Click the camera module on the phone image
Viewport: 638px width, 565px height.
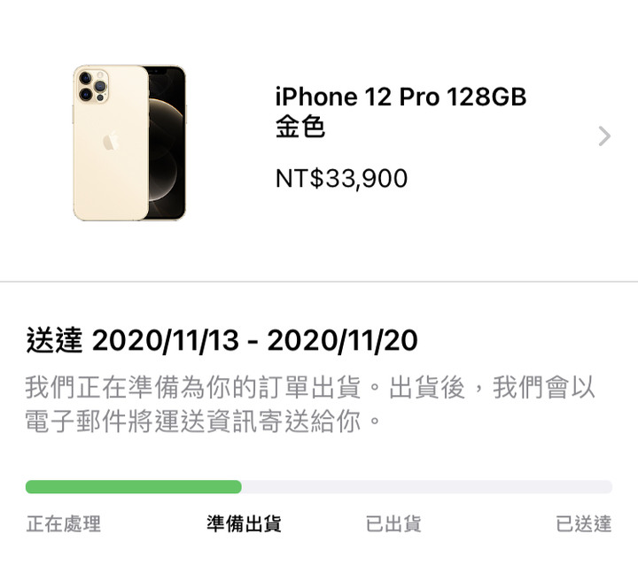(x=93, y=86)
